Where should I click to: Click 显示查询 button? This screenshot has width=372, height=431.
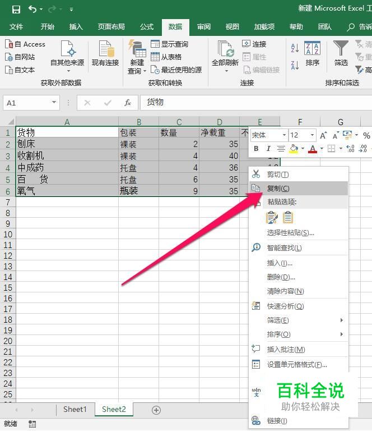170,44
